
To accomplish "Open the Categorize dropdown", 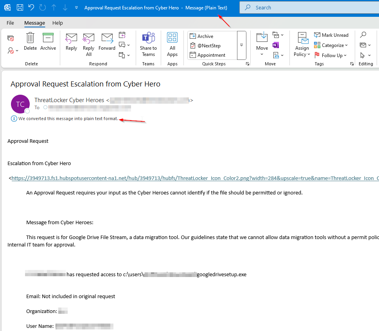I will click(331, 45).
